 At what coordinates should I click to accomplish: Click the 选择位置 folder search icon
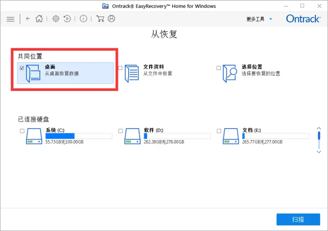(230, 73)
